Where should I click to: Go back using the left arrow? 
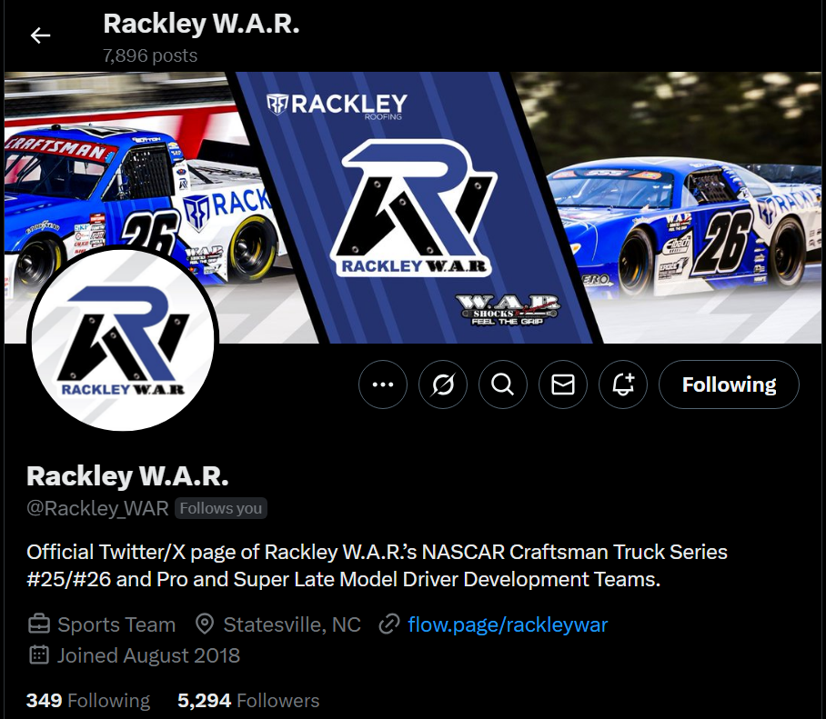click(40, 35)
